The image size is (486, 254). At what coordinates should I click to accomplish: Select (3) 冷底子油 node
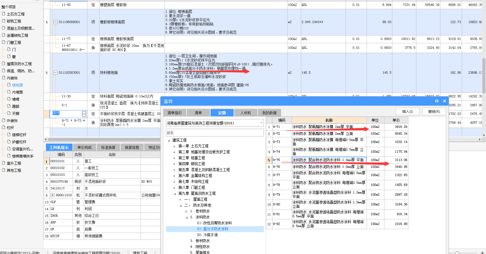point(207,235)
